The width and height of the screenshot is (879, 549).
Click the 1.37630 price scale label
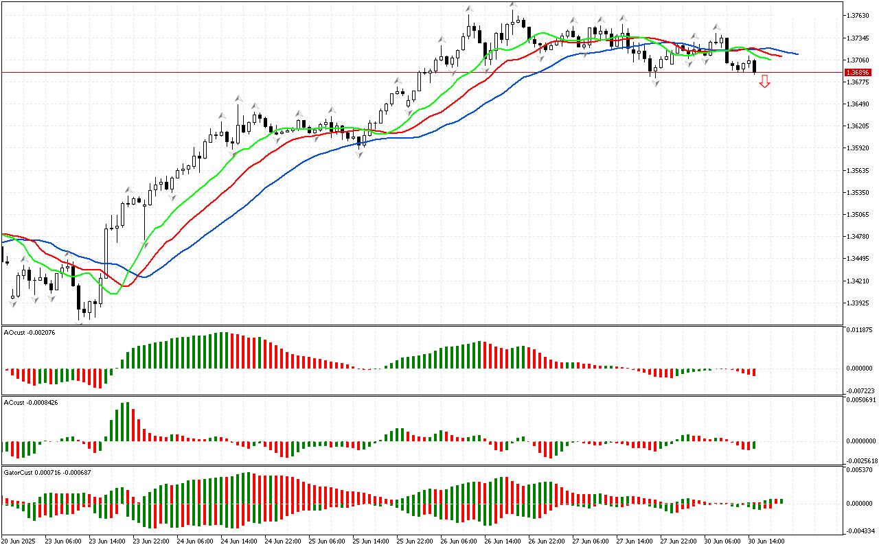tap(858, 15)
